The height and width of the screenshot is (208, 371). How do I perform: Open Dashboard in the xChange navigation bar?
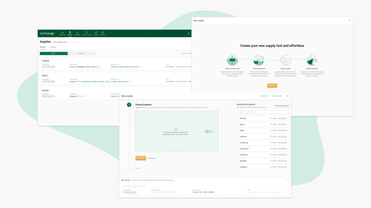(x=62, y=33)
